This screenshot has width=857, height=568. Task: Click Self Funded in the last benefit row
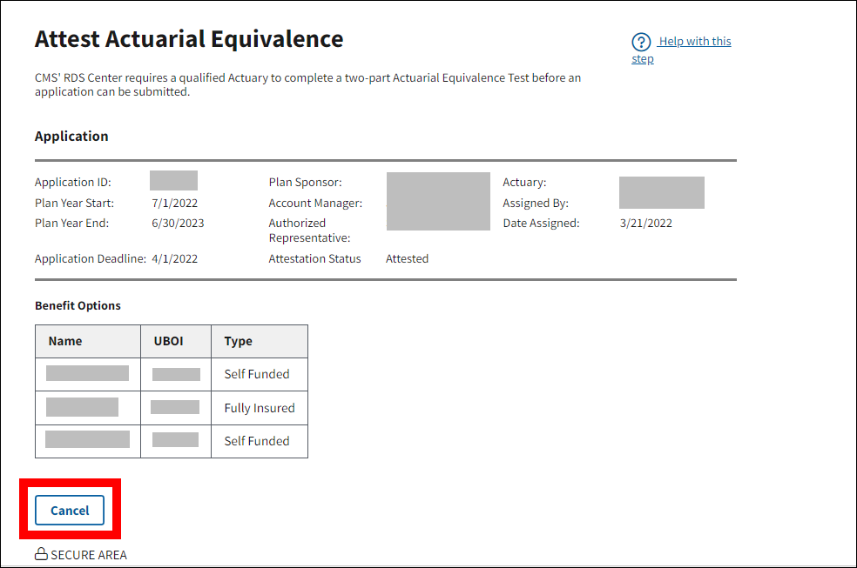tap(256, 441)
